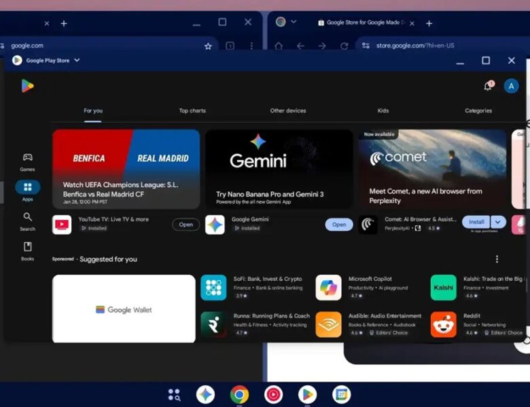
Task: Open the Books section in sidebar
Action: click(x=27, y=252)
